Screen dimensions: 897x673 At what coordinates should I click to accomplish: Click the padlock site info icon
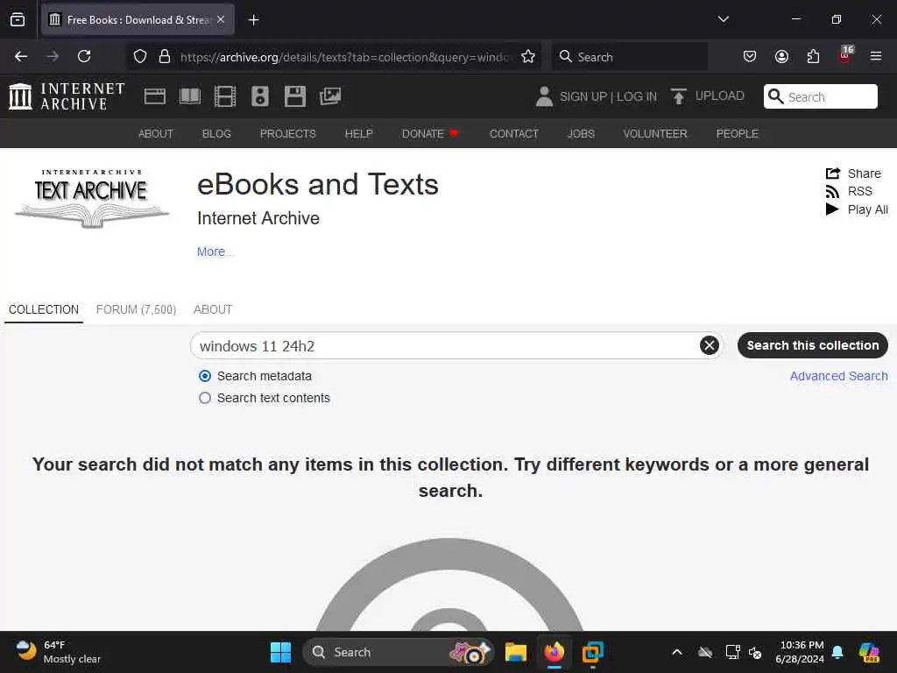(x=165, y=57)
